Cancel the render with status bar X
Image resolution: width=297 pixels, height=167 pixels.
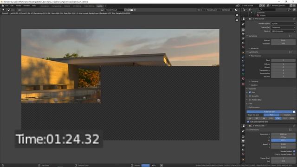[161, 165]
